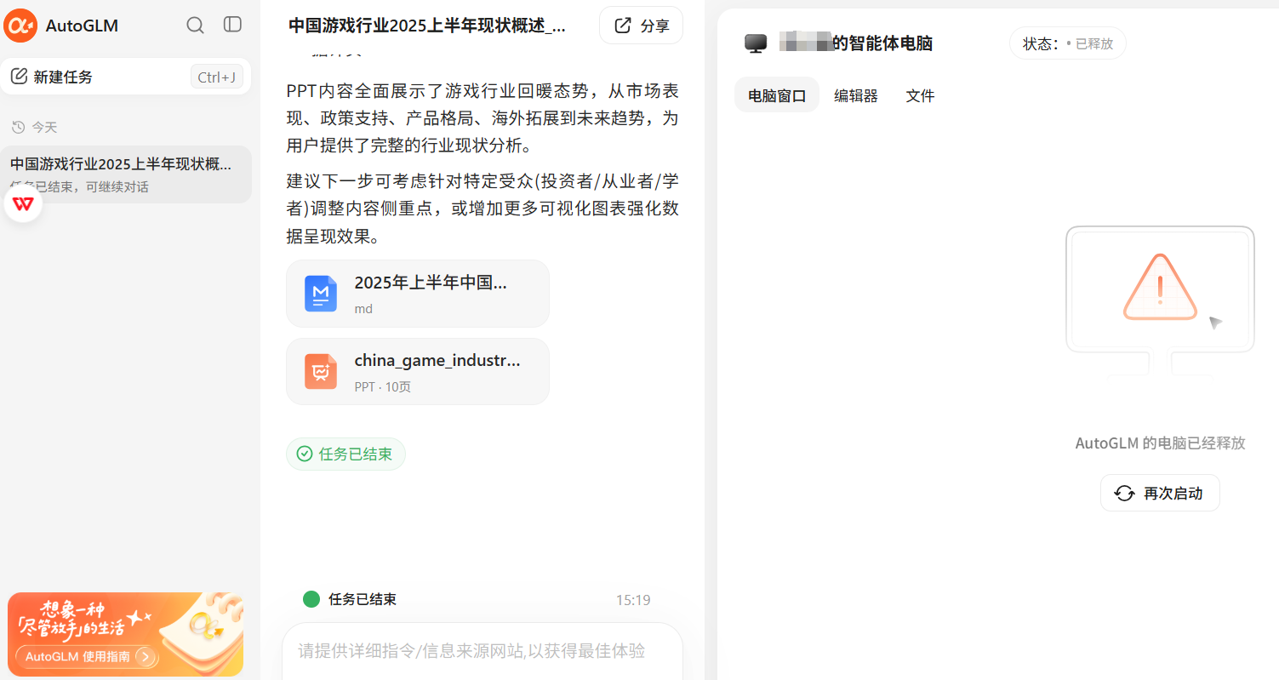Switch to the 编辑器 tab
This screenshot has height=680, width=1279.
(855, 96)
